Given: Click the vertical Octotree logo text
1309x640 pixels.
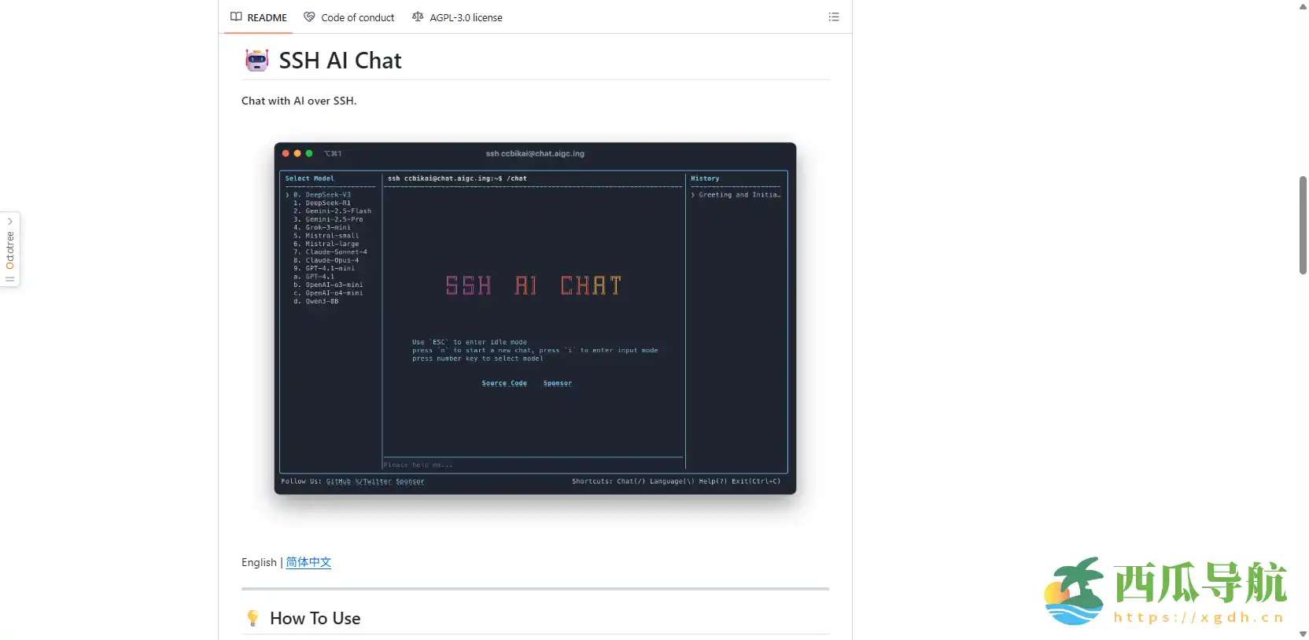Looking at the screenshot, I should 10,250.
